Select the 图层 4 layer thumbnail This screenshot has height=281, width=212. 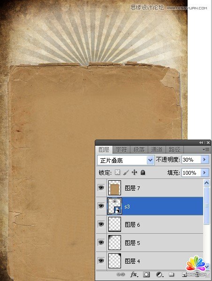(114, 261)
